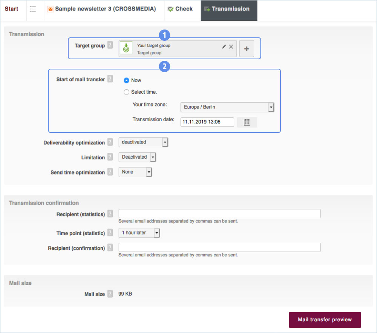Remove target group with the X icon

231,46
